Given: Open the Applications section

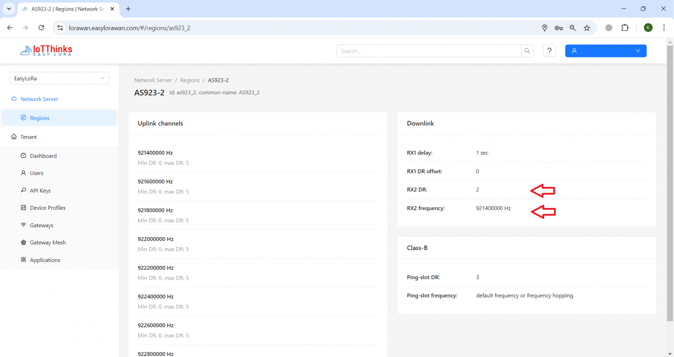Looking at the screenshot, I should 45,260.
